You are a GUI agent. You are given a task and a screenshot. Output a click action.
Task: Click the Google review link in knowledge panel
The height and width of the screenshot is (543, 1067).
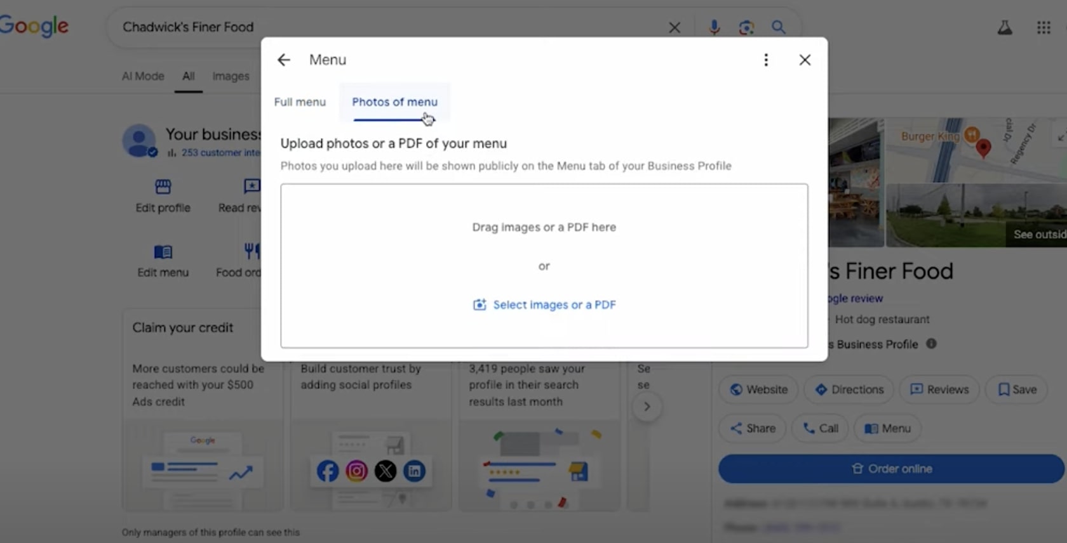pyautogui.click(x=855, y=298)
